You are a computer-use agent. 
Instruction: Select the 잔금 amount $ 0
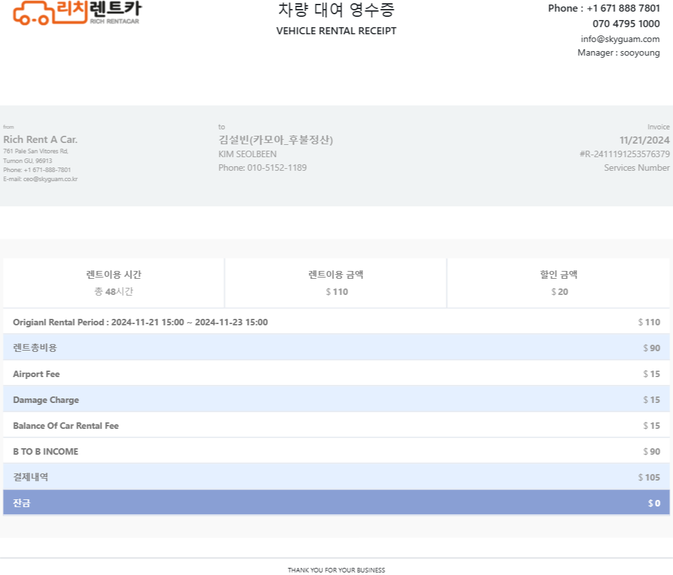[654, 503]
